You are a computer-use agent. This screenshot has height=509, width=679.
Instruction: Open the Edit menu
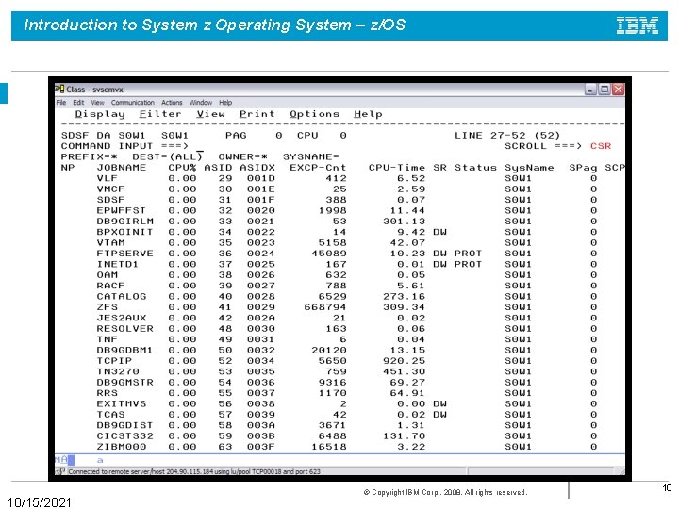pyautogui.click(x=78, y=103)
